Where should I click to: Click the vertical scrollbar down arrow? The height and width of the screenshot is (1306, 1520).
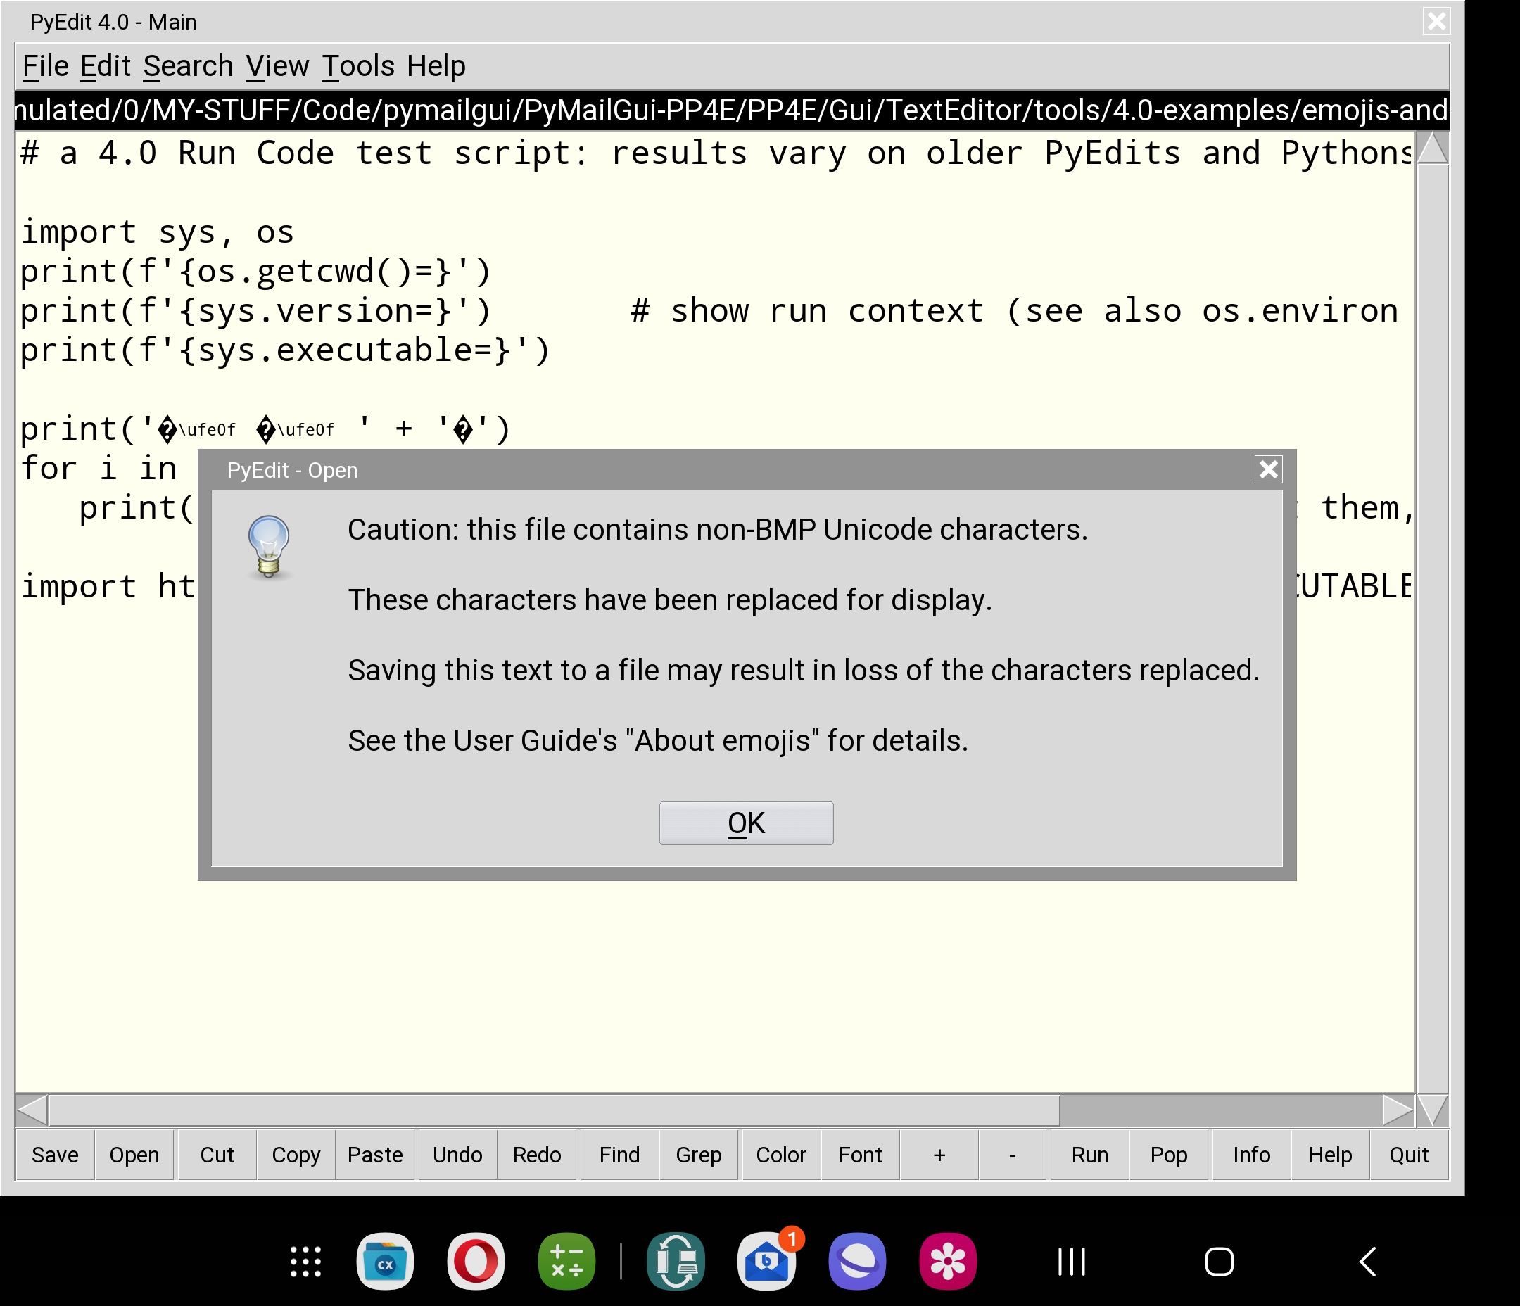pyautogui.click(x=1433, y=1110)
